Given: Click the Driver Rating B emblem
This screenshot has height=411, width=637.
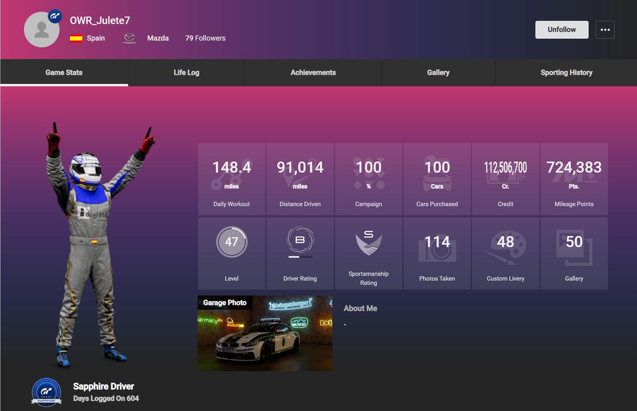Looking at the screenshot, I should (300, 240).
